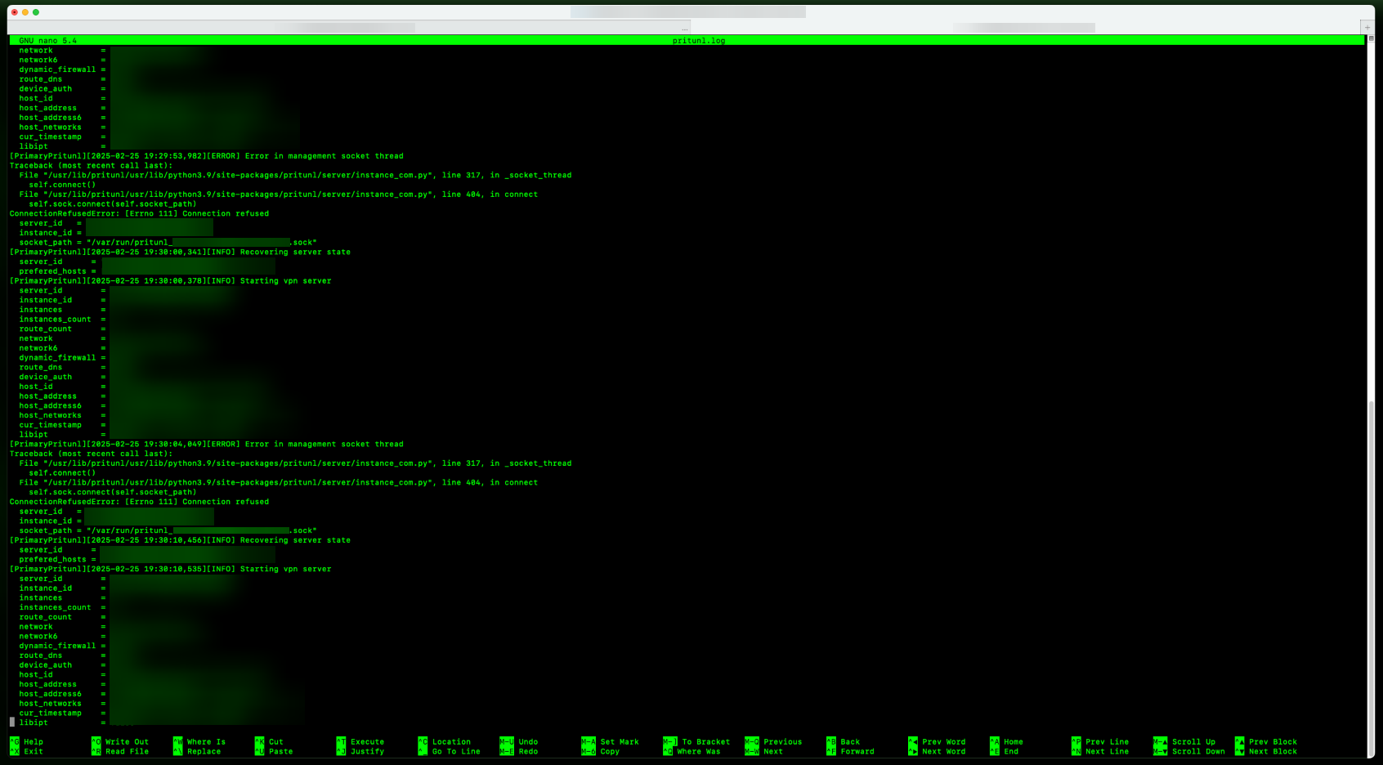Click the ^G Help shortcut
1383x765 pixels.
(26, 742)
